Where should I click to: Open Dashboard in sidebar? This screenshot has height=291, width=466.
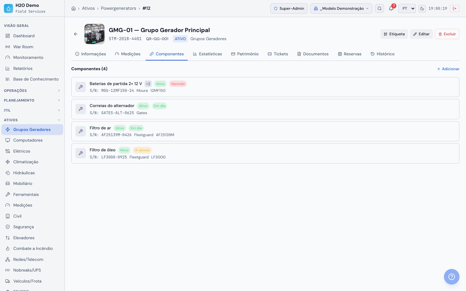pos(32,36)
